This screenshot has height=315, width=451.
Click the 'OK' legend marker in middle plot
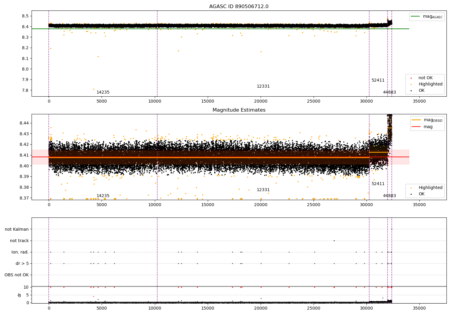coord(411,194)
